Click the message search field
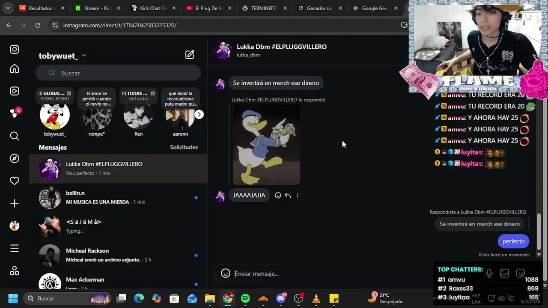This screenshot has width=548, height=308. point(118,73)
